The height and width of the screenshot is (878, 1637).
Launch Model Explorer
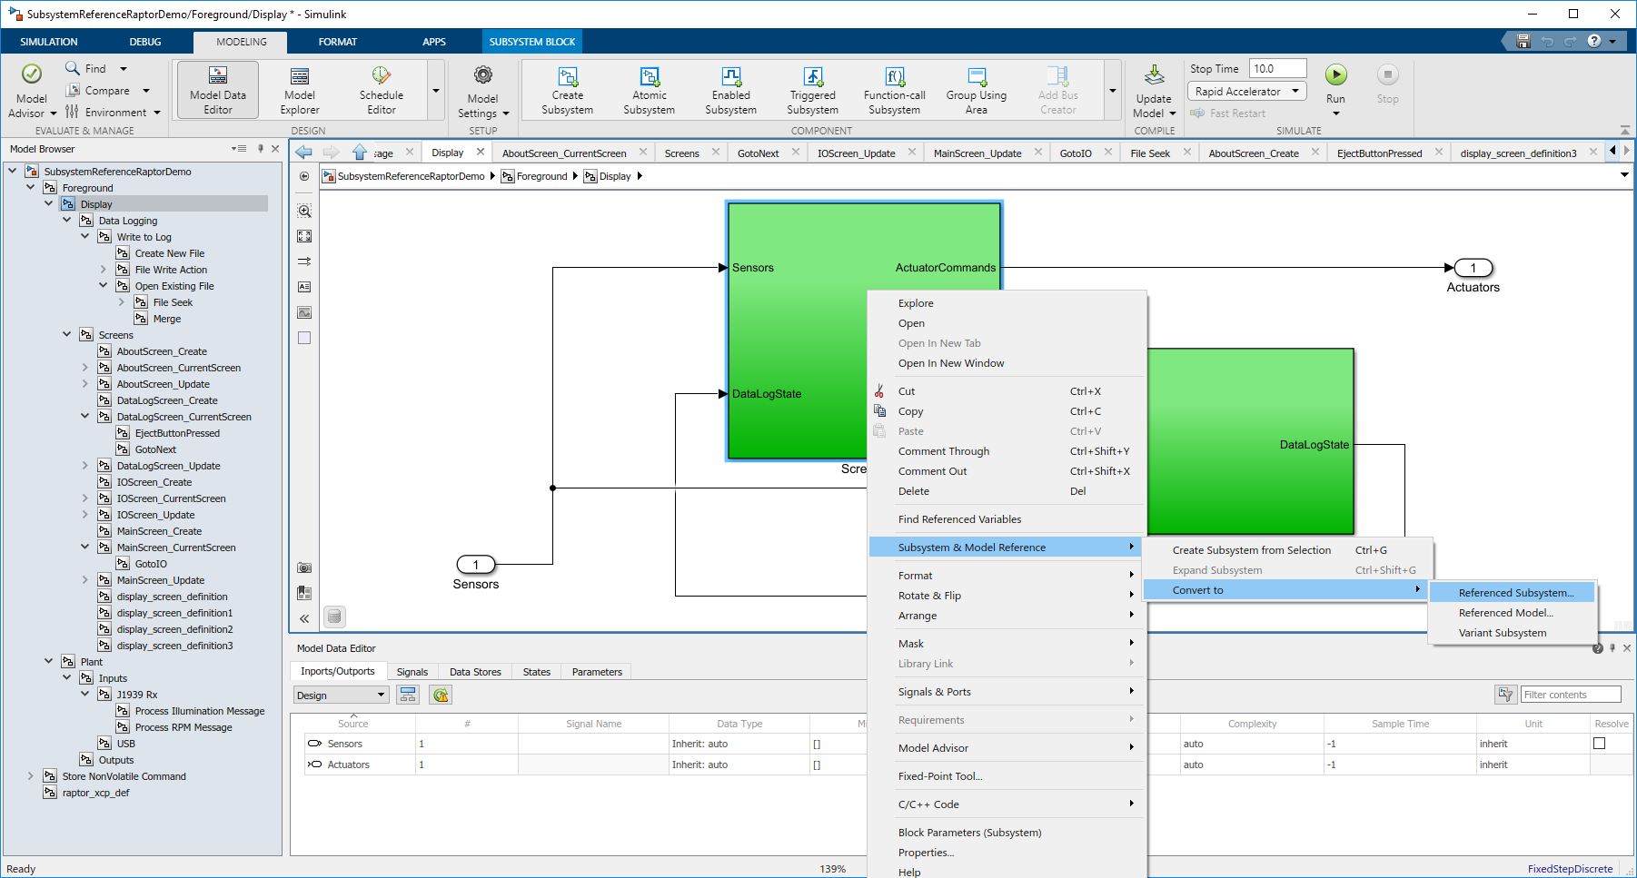click(x=299, y=91)
